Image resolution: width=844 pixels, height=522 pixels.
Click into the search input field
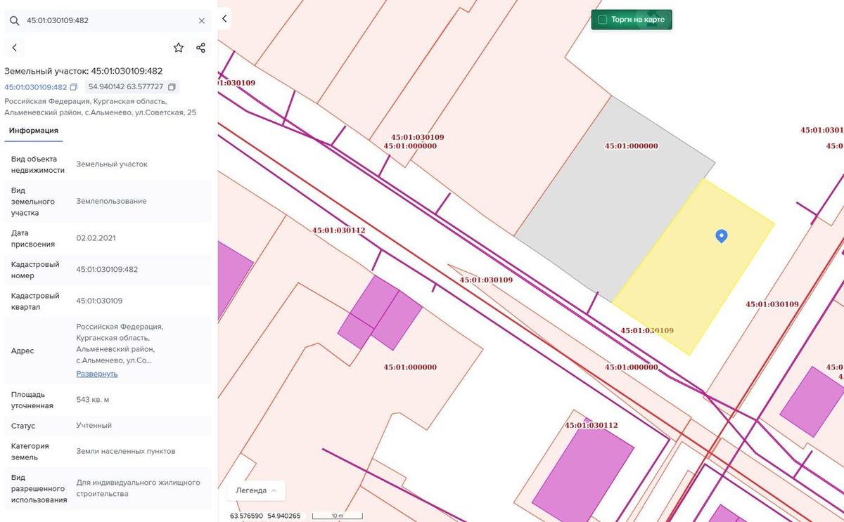(109, 21)
